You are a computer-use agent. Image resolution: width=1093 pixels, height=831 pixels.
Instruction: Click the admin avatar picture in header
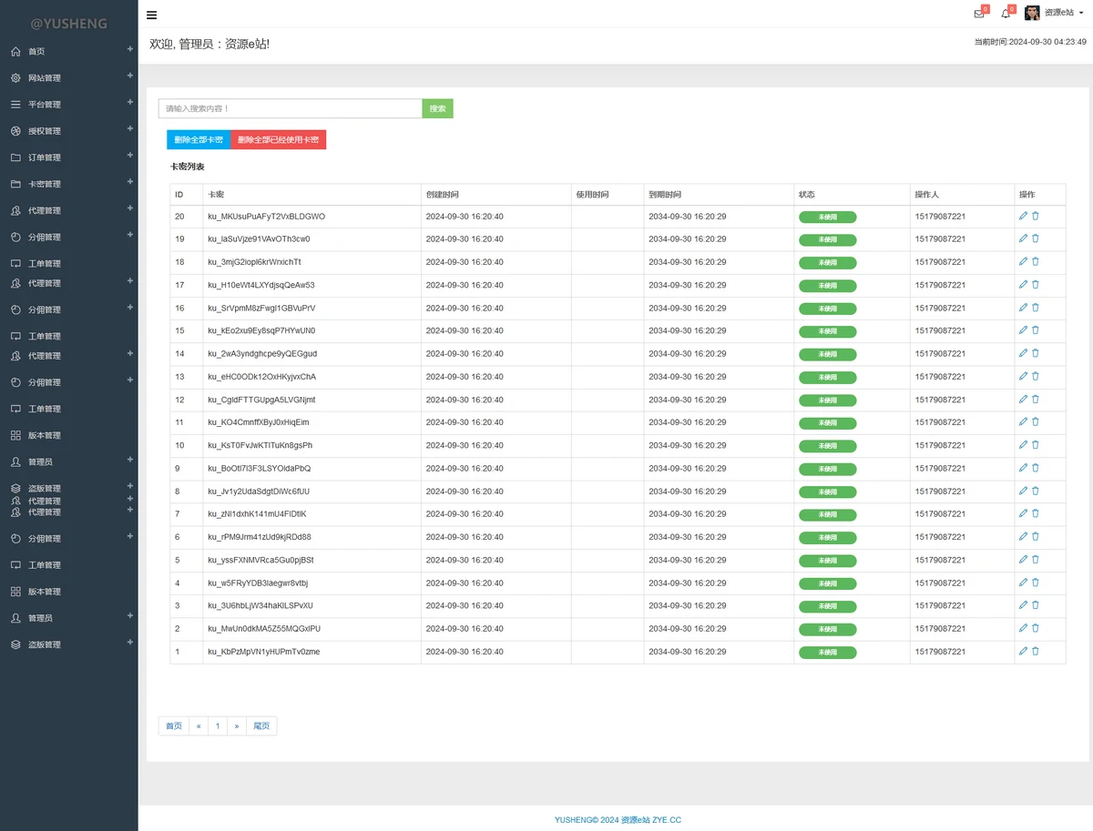[1032, 13]
